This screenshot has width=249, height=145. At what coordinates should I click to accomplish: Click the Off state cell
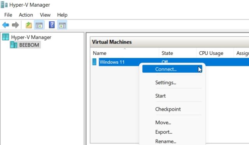(165, 61)
